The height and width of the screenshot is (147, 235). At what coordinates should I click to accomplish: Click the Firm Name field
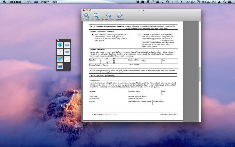108,98
